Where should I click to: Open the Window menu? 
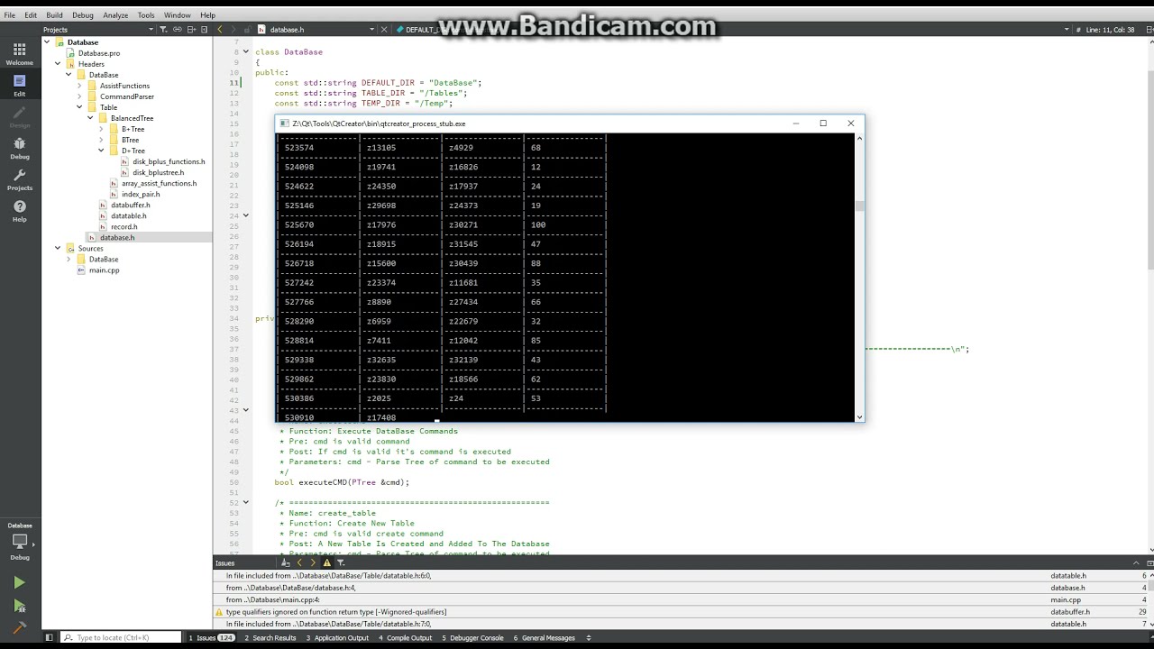tap(177, 15)
